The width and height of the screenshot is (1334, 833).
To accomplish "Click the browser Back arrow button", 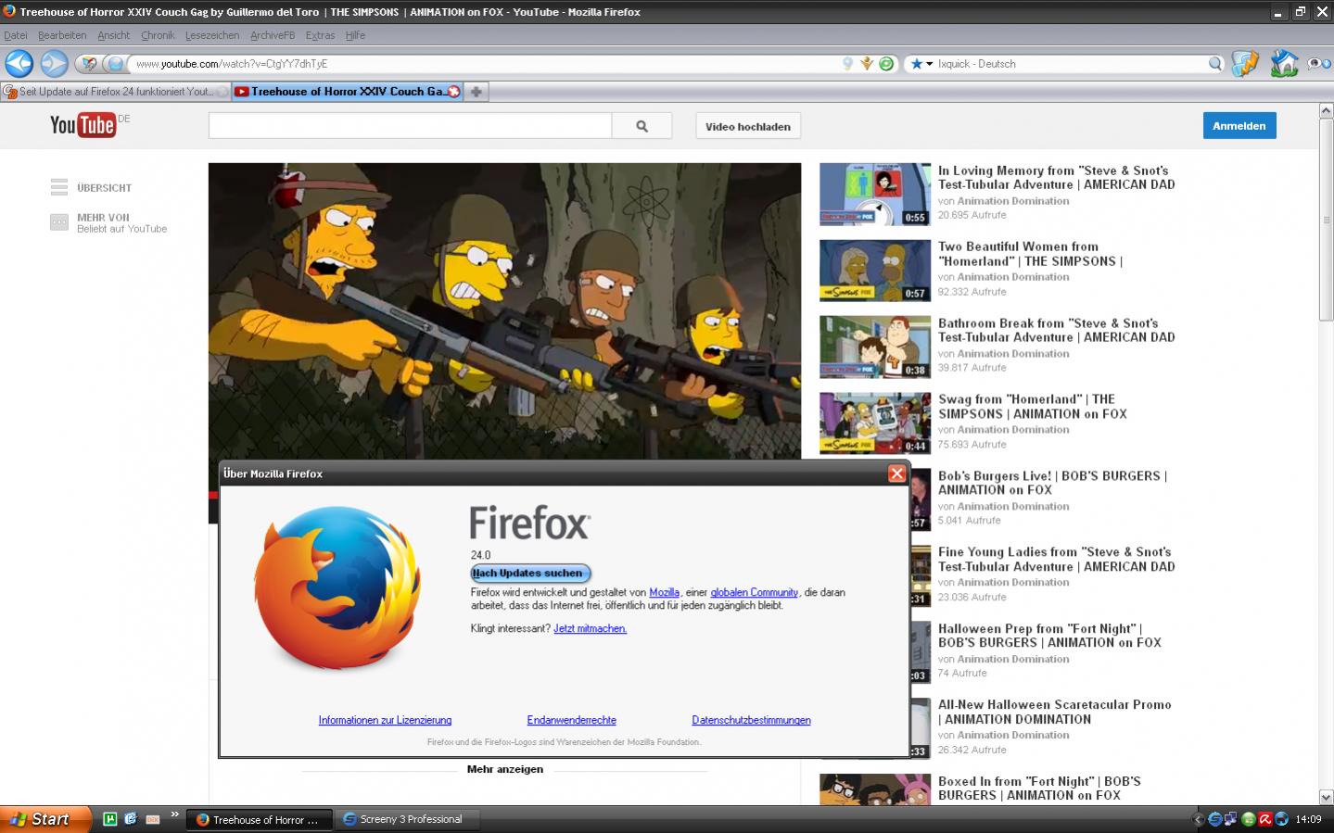I will click(19, 63).
